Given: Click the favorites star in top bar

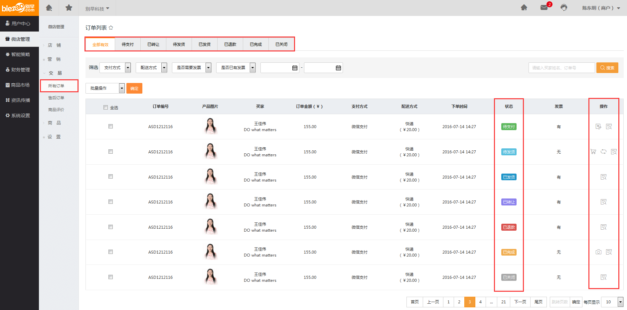Looking at the screenshot, I should pyautogui.click(x=69, y=8).
